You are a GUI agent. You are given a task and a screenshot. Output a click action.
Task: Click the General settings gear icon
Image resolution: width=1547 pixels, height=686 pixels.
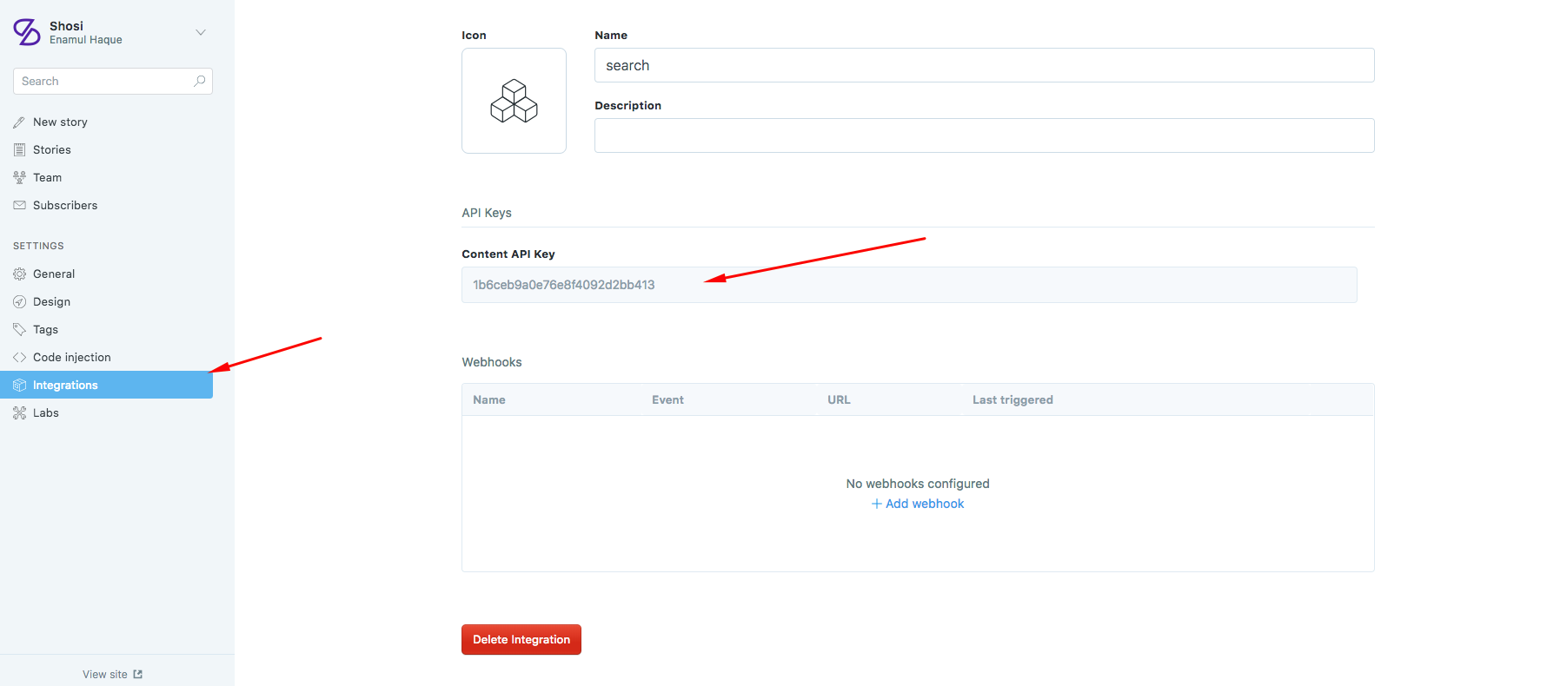(19, 274)
